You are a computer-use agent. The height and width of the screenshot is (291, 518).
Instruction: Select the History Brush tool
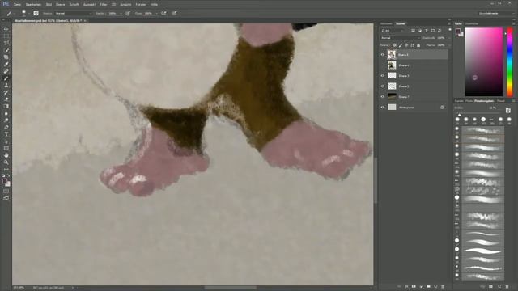pos(6,92)
